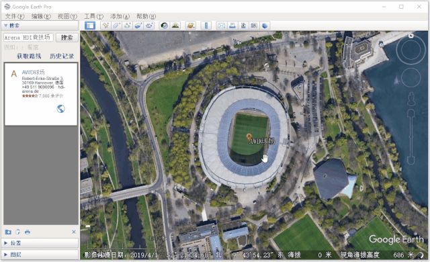
Task: Click the move joystick circle
Action: tap(411, 78)
